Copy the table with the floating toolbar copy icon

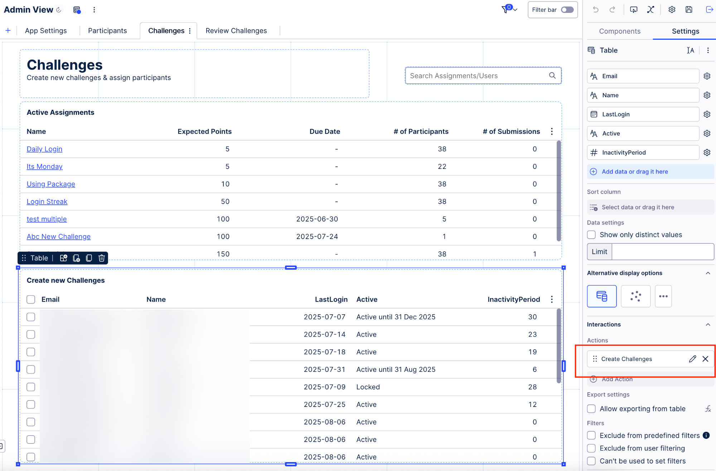point(89,258)
